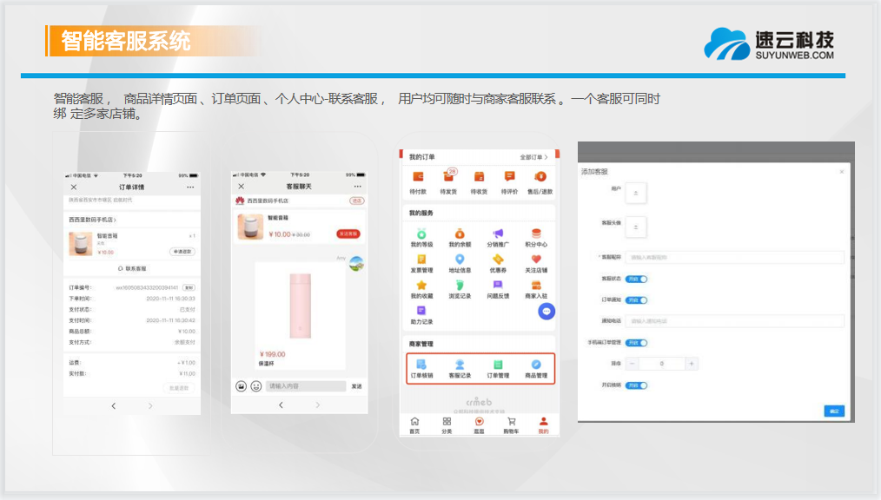
Task: Click the plus stepper for 排序
Action: tap(692, 364)
